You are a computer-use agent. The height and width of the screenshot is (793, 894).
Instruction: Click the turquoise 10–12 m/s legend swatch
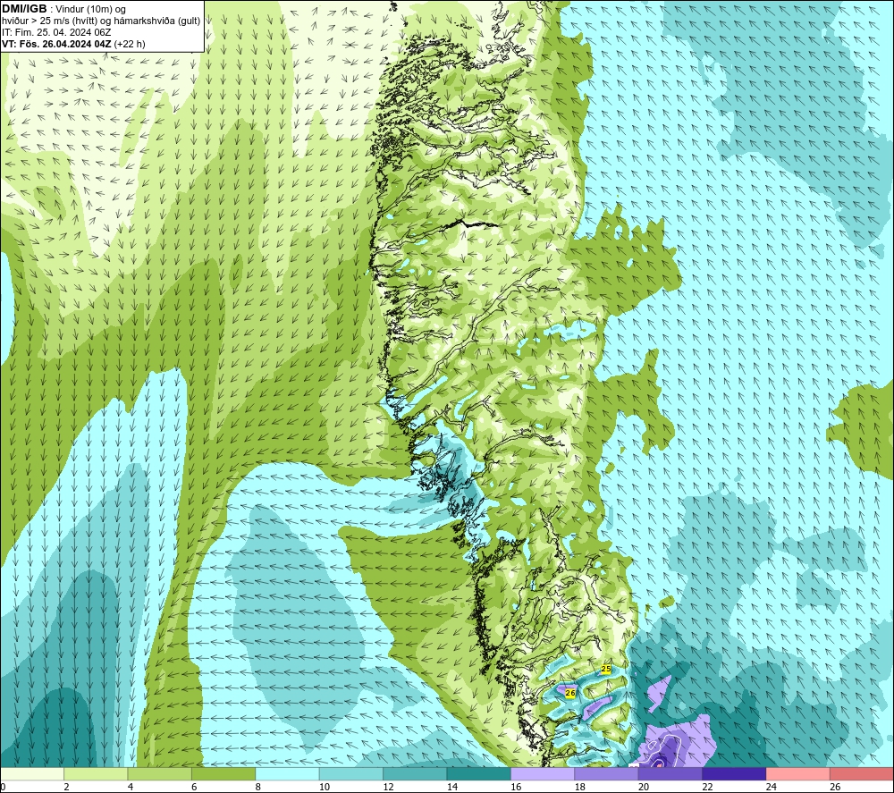tap(351, 773)
